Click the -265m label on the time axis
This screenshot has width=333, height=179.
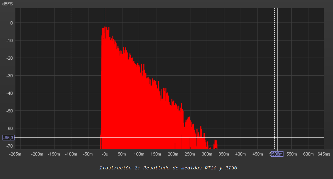[15, 154]
